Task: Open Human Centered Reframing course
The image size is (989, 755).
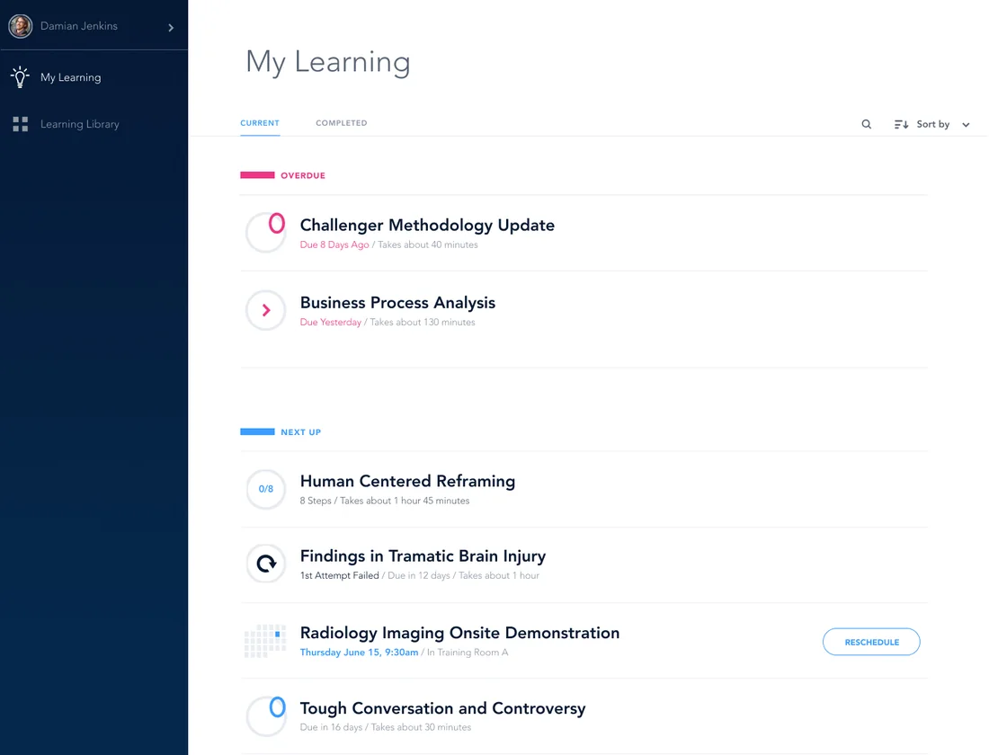Action: (x=407, y=481)
